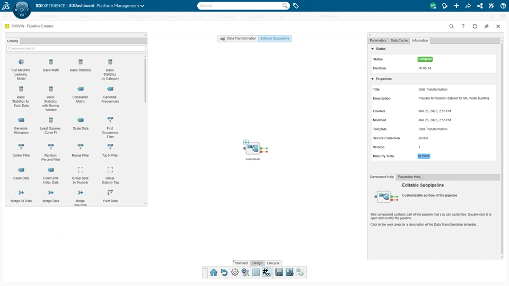Switch to the Data Cache tab
Screen dimensions: 509x286
(399, 41)
